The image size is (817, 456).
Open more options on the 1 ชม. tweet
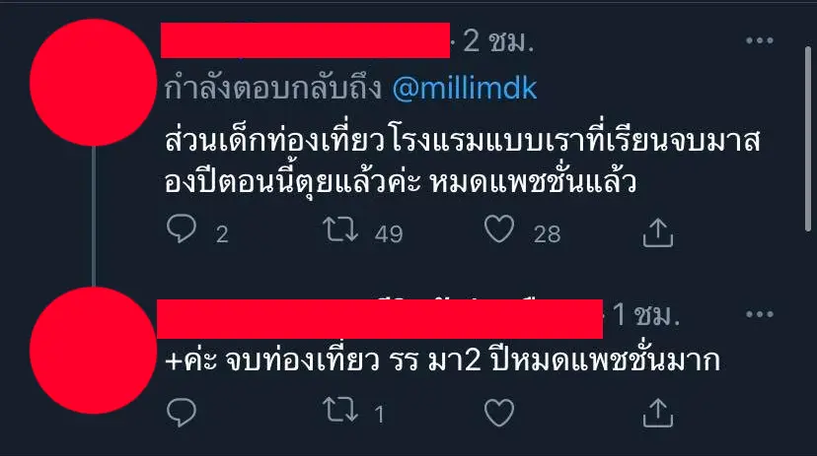(x=759, y=314)
